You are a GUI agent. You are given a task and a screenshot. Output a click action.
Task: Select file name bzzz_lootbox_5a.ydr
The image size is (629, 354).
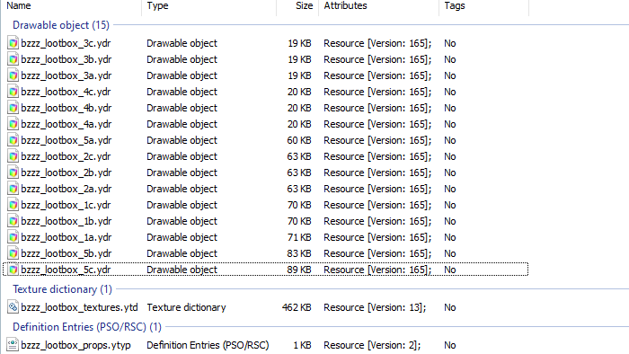66,140
